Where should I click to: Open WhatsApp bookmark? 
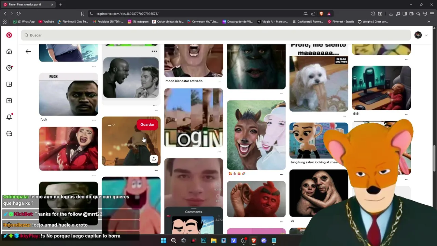[24, 22]
